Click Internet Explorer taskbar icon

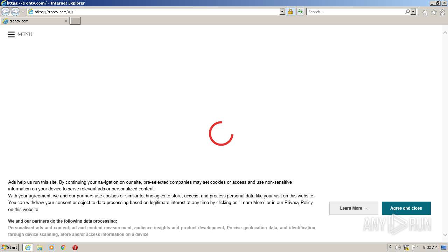28,247
